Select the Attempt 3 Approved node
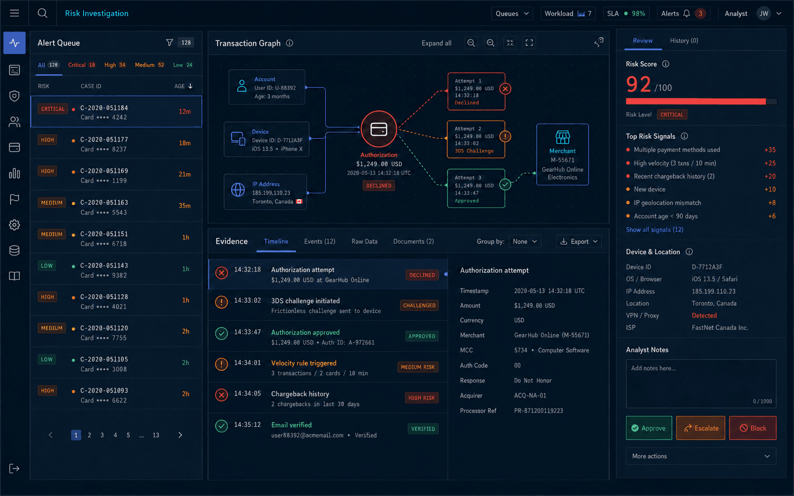Screen dimensions: 794x496 tap(476, 188)
